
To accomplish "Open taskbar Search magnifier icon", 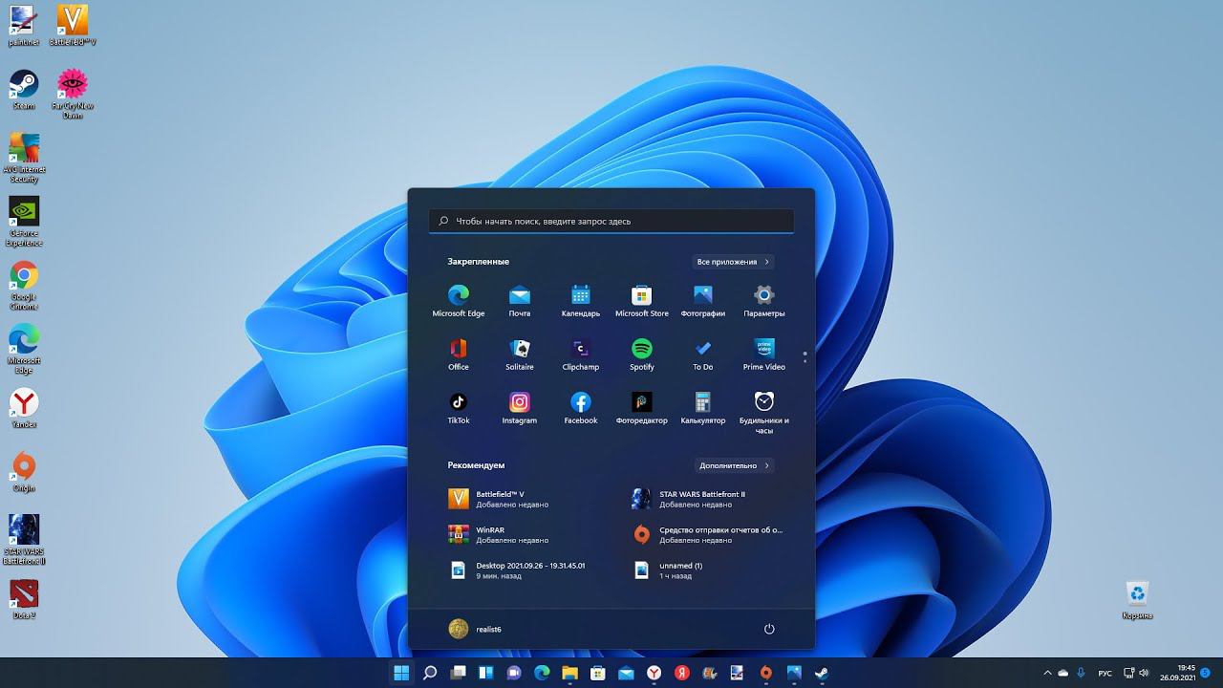I will [430, 673].
